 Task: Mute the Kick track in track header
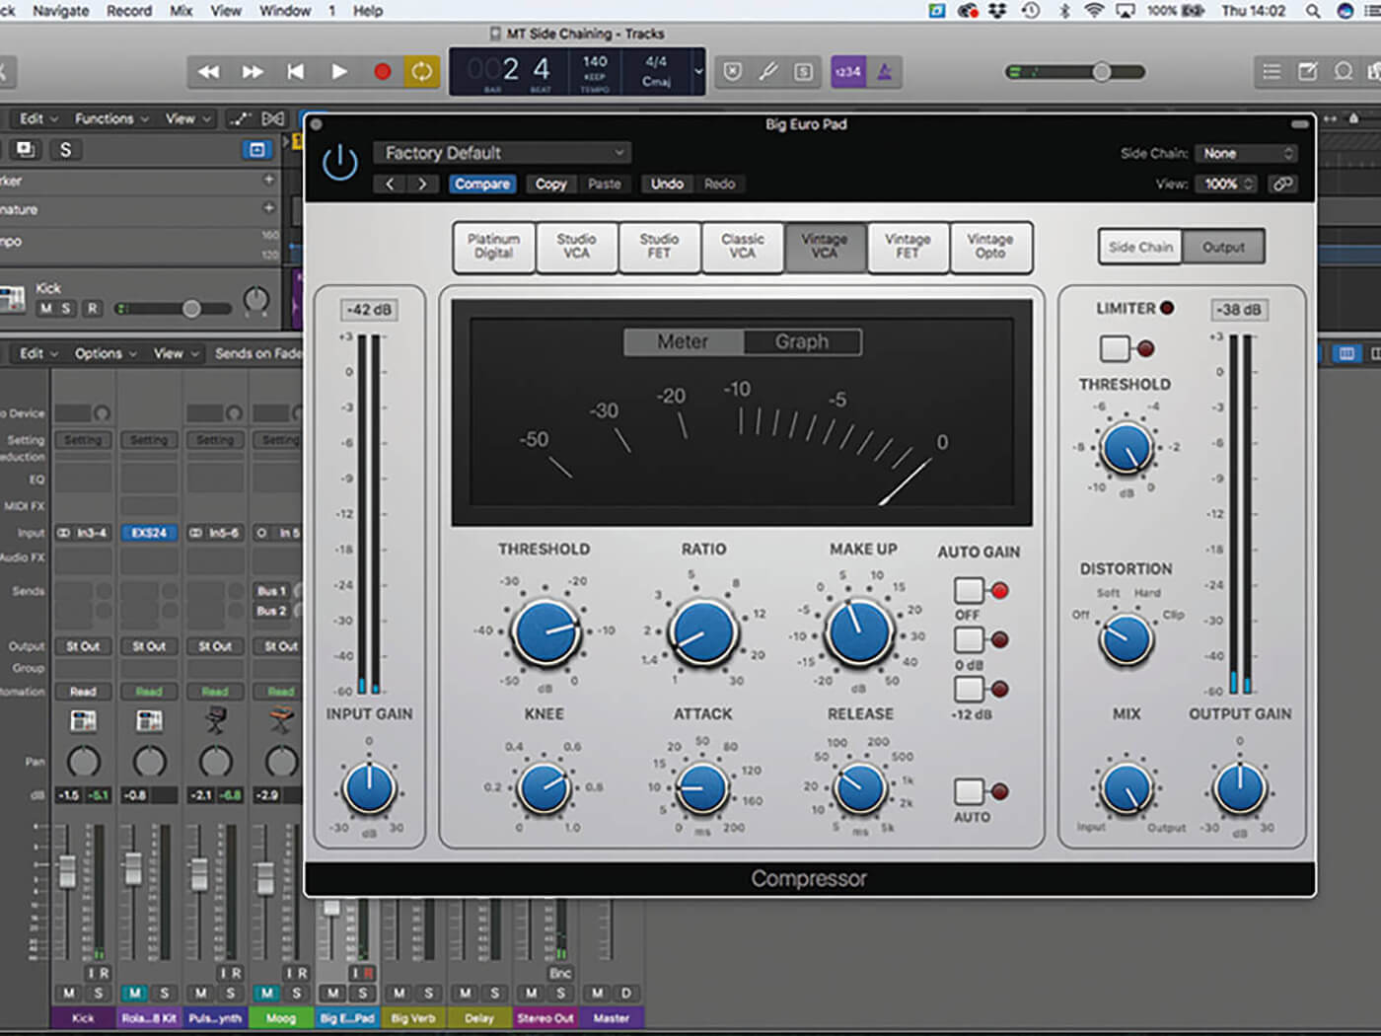(x=45, y=309)
